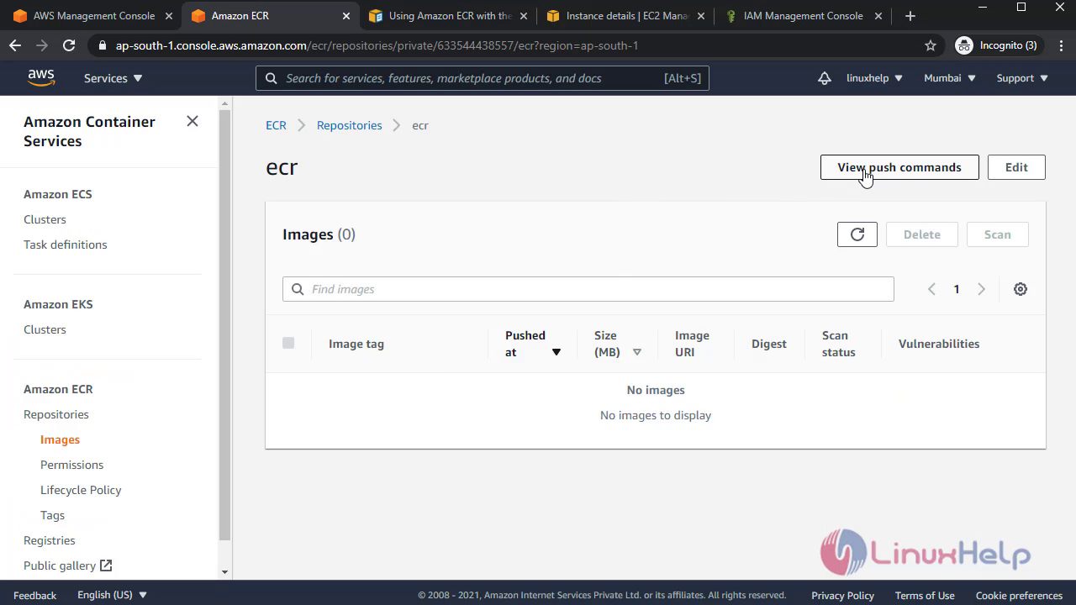The image size is (1076, 605).
Task: Focus the Find images search field
Action: tap(588, 289)
